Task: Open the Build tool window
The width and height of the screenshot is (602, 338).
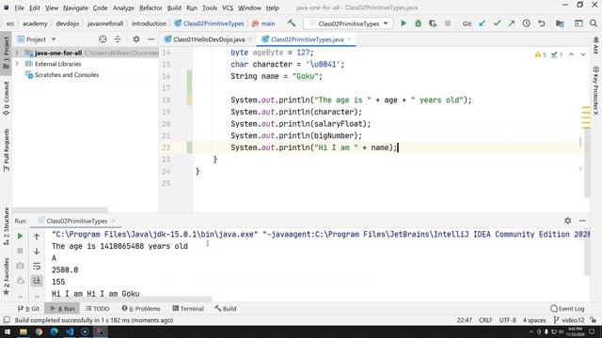Action: coord(226,308)
